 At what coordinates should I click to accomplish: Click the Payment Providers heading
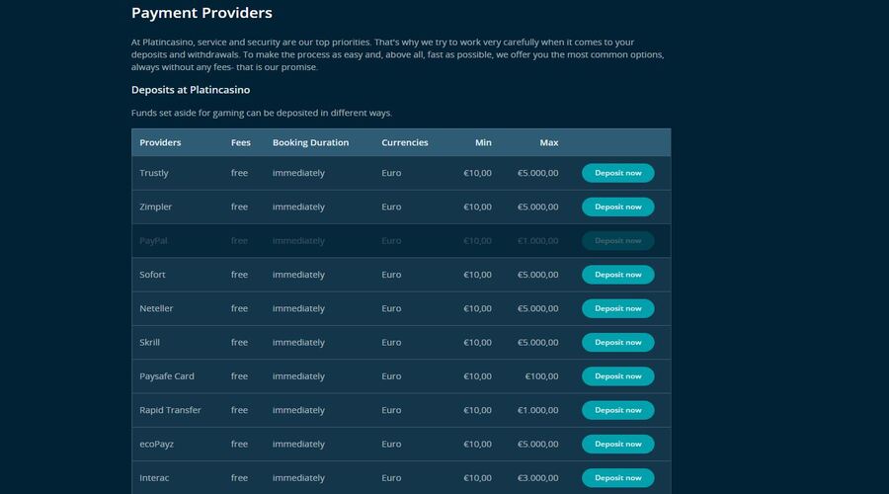[202, 13]
